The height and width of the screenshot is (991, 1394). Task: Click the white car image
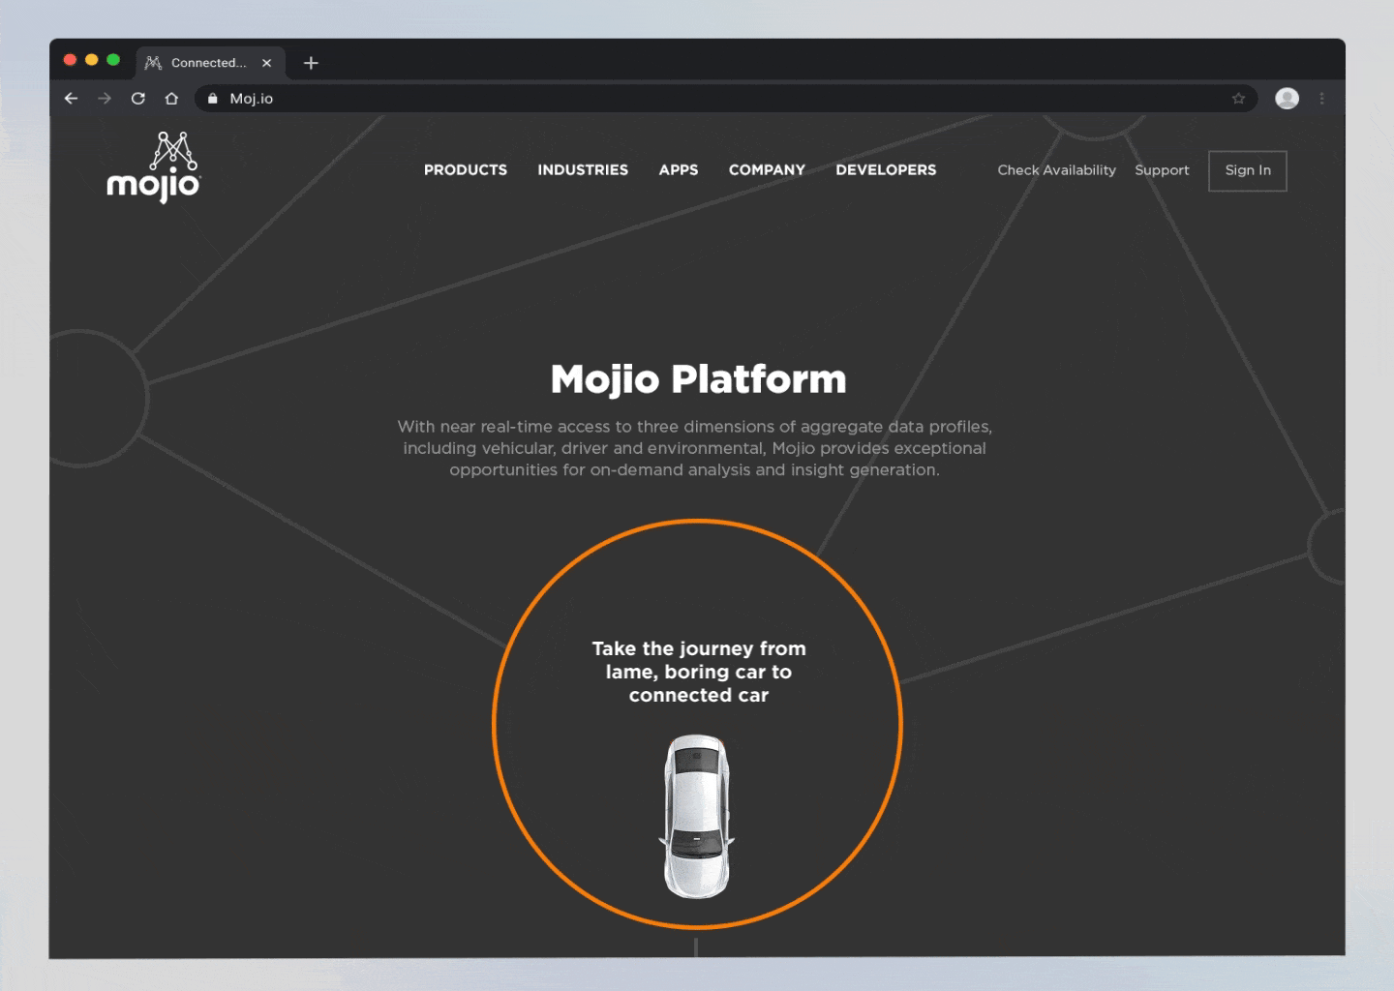pos(697,816)
